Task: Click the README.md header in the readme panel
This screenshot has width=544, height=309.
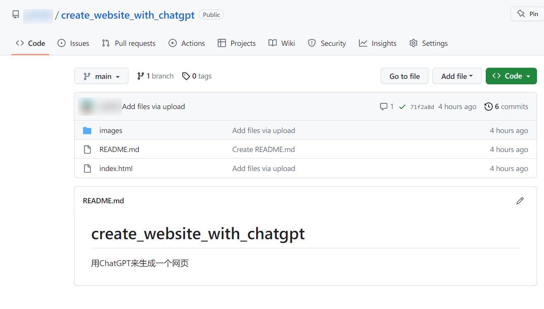Action: coord(103,201)
